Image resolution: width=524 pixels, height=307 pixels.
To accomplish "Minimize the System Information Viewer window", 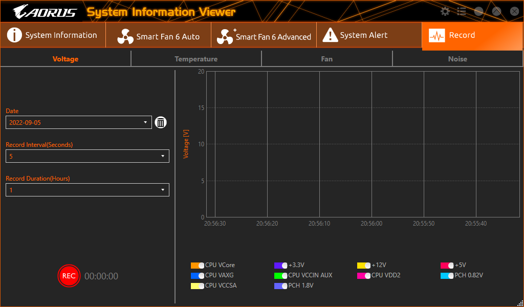I will (478, 11).
